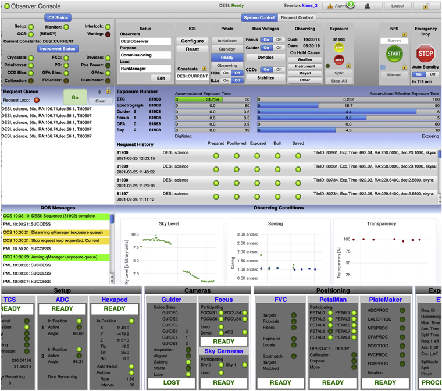This screenshot has height=391, width=442.
Task: Click the Constants lock icon
Action: (205, 69)
